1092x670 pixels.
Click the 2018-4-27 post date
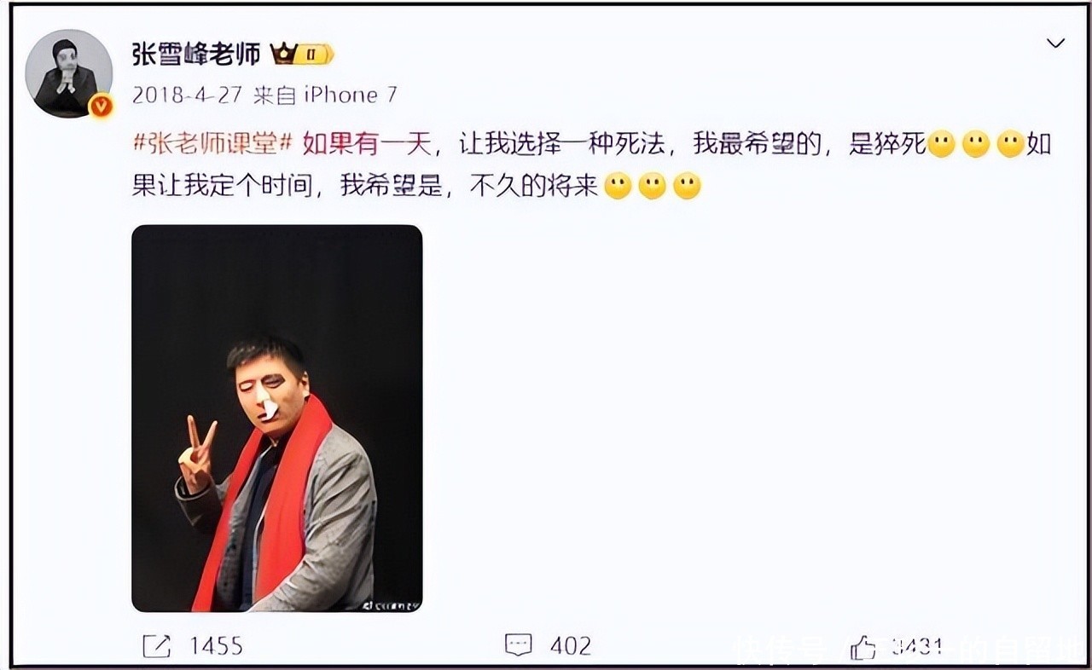click(188, 95)
